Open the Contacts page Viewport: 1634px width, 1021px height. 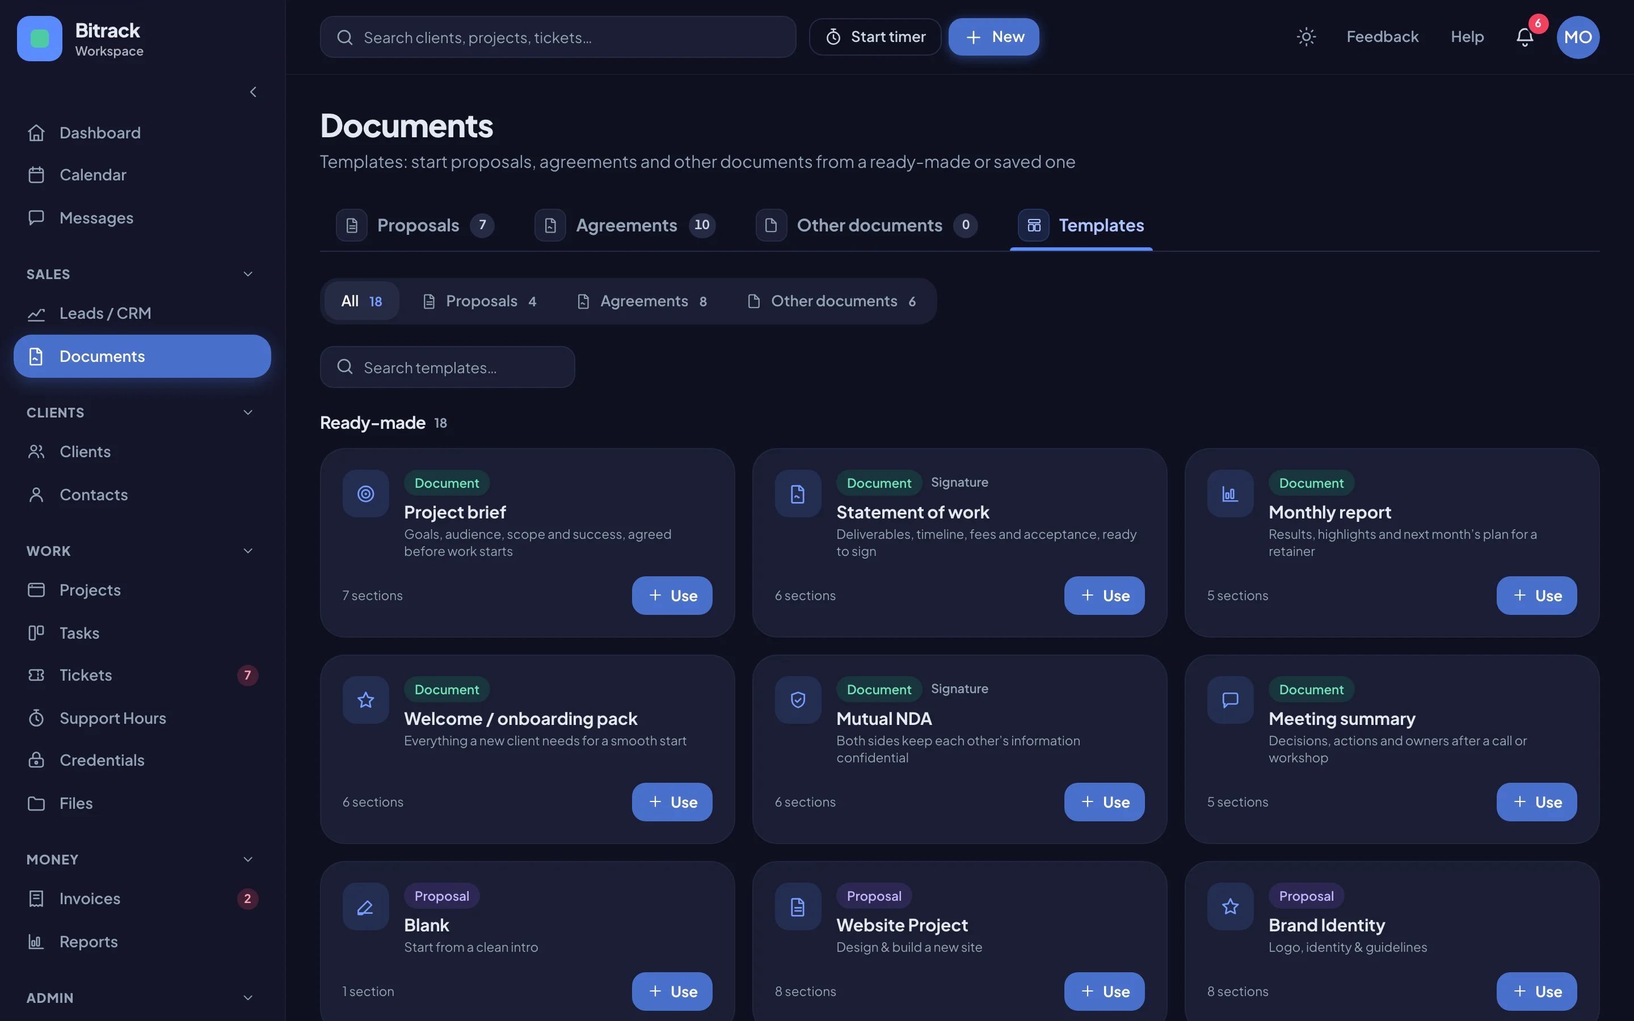142,494
